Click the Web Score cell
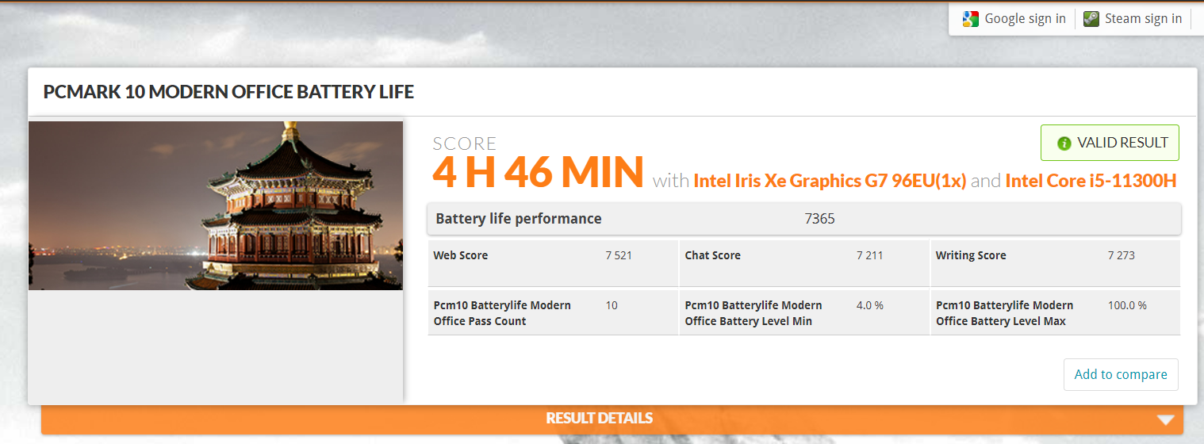This screenshot has height=444, width=1204. (x=553, y=262)
